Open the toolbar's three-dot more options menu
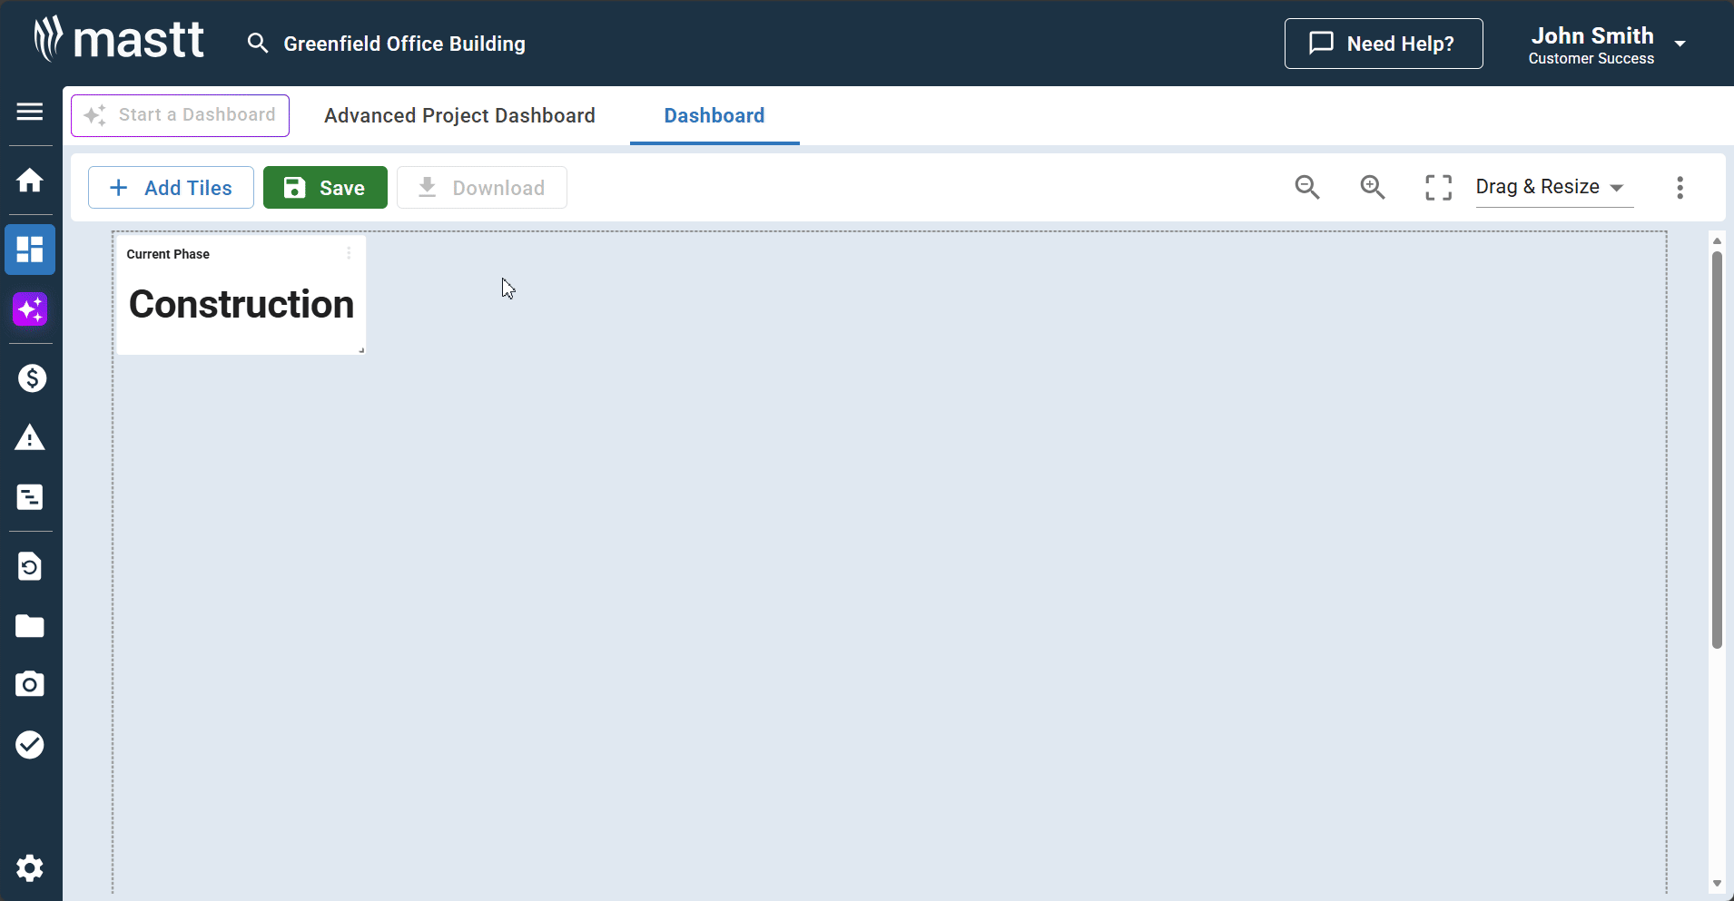The height and width of the screenshot is (901, 1734). (x=1680, y=187)
